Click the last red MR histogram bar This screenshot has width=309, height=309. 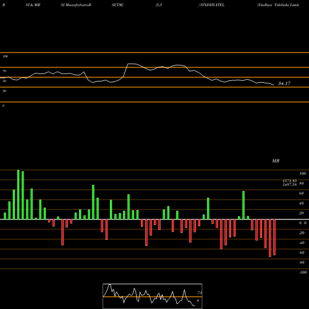274,237
